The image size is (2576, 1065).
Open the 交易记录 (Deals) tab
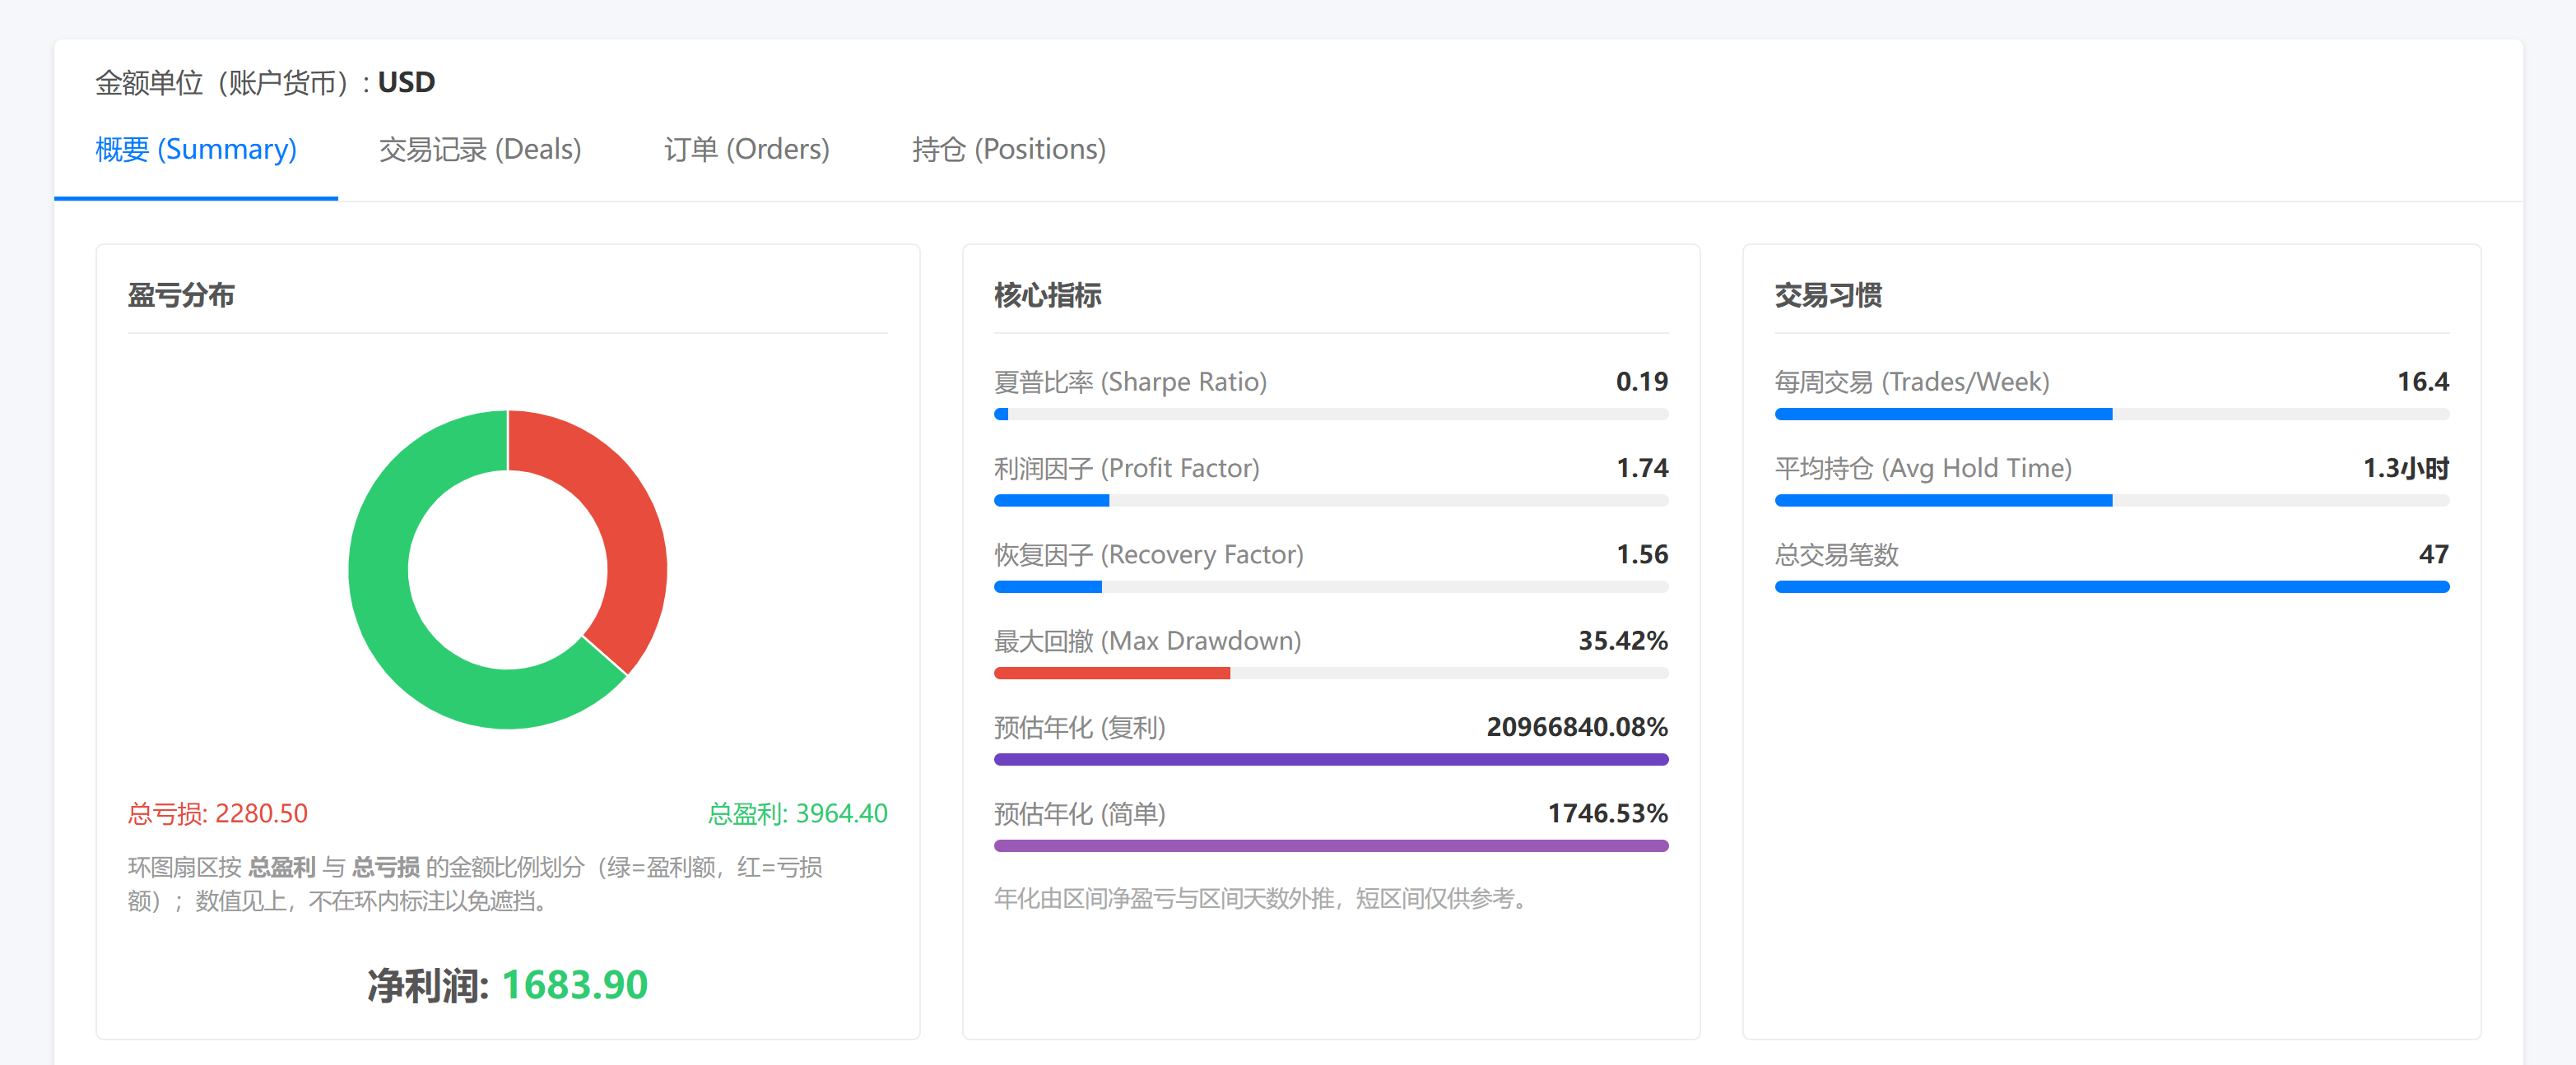[x=480, y=150]
